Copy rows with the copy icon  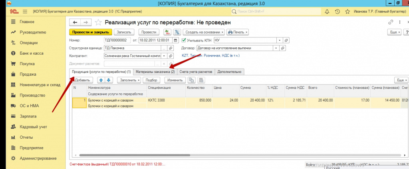point(191,80)
